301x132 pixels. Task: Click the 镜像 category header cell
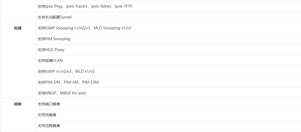[x=18, y=104]
